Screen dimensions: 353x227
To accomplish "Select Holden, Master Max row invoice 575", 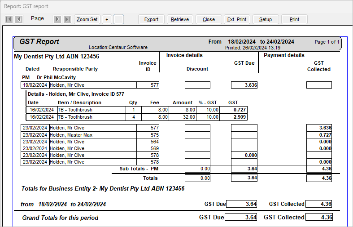I will pyautogui.click(x=90, y=135).
